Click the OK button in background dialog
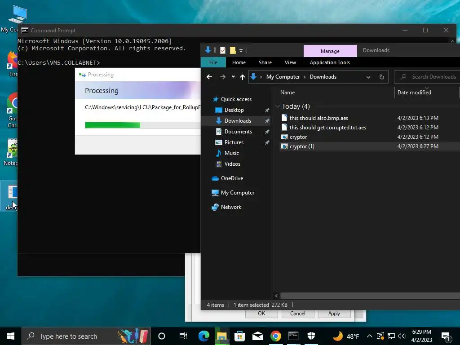460x345 pixels. (261, 314)
